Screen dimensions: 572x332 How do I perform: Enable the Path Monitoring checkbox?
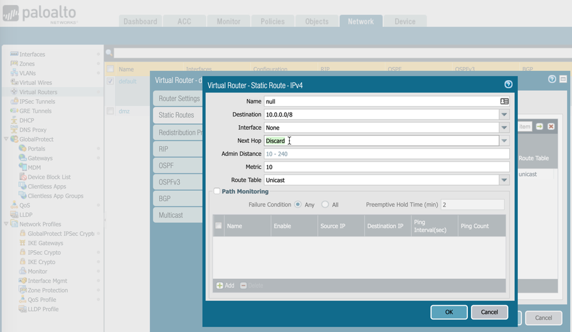tap(217, 191)
